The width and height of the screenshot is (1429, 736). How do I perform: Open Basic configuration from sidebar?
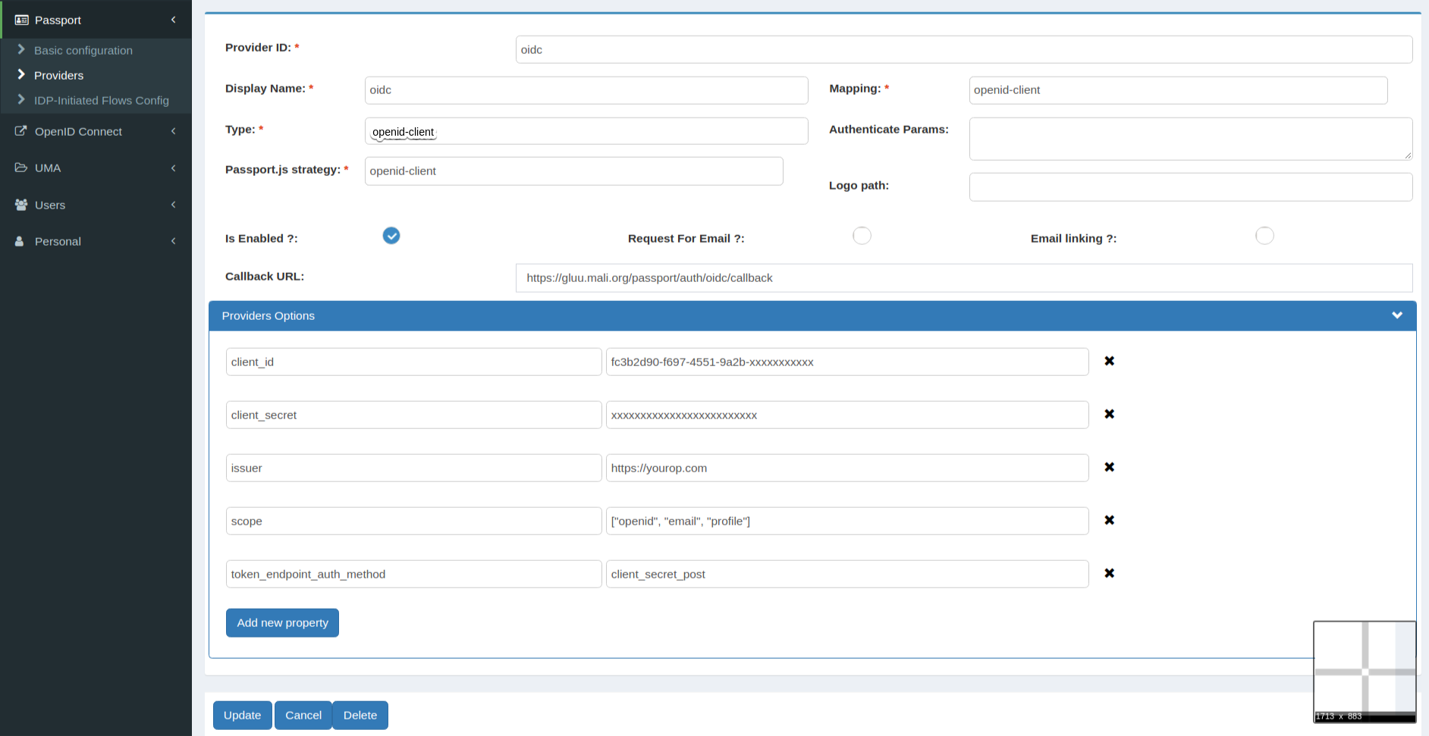(x=83, y=50)
